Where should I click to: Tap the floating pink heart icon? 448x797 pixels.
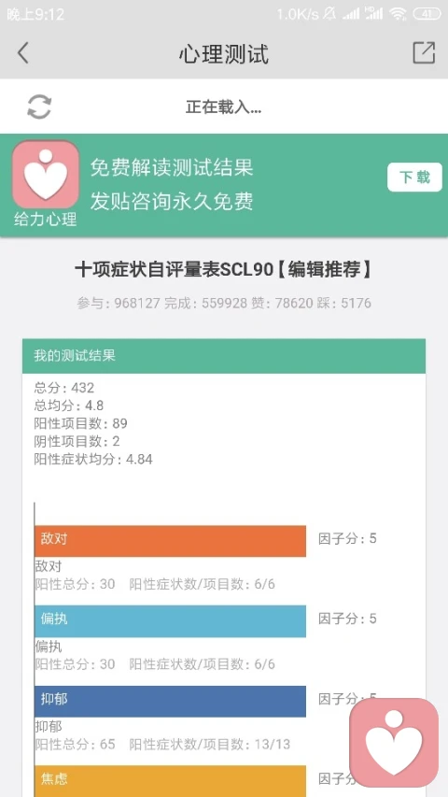click(x=394, y=742)
